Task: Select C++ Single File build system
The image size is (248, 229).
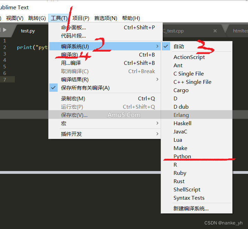Action: [192, 82]
